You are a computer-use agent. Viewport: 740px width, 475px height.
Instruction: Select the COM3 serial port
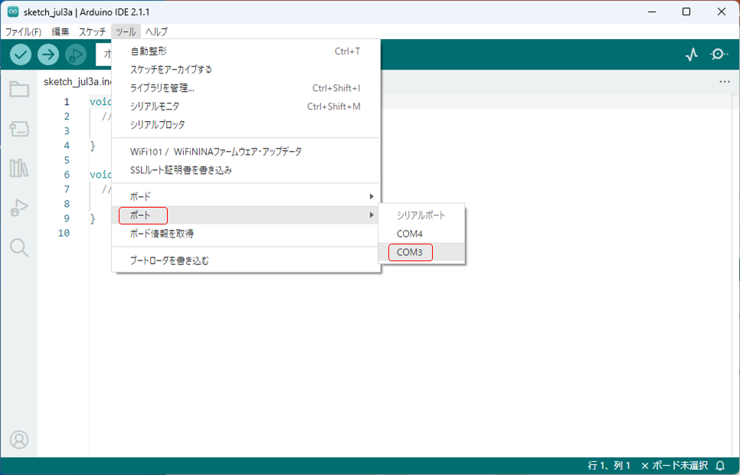(421, 252)
